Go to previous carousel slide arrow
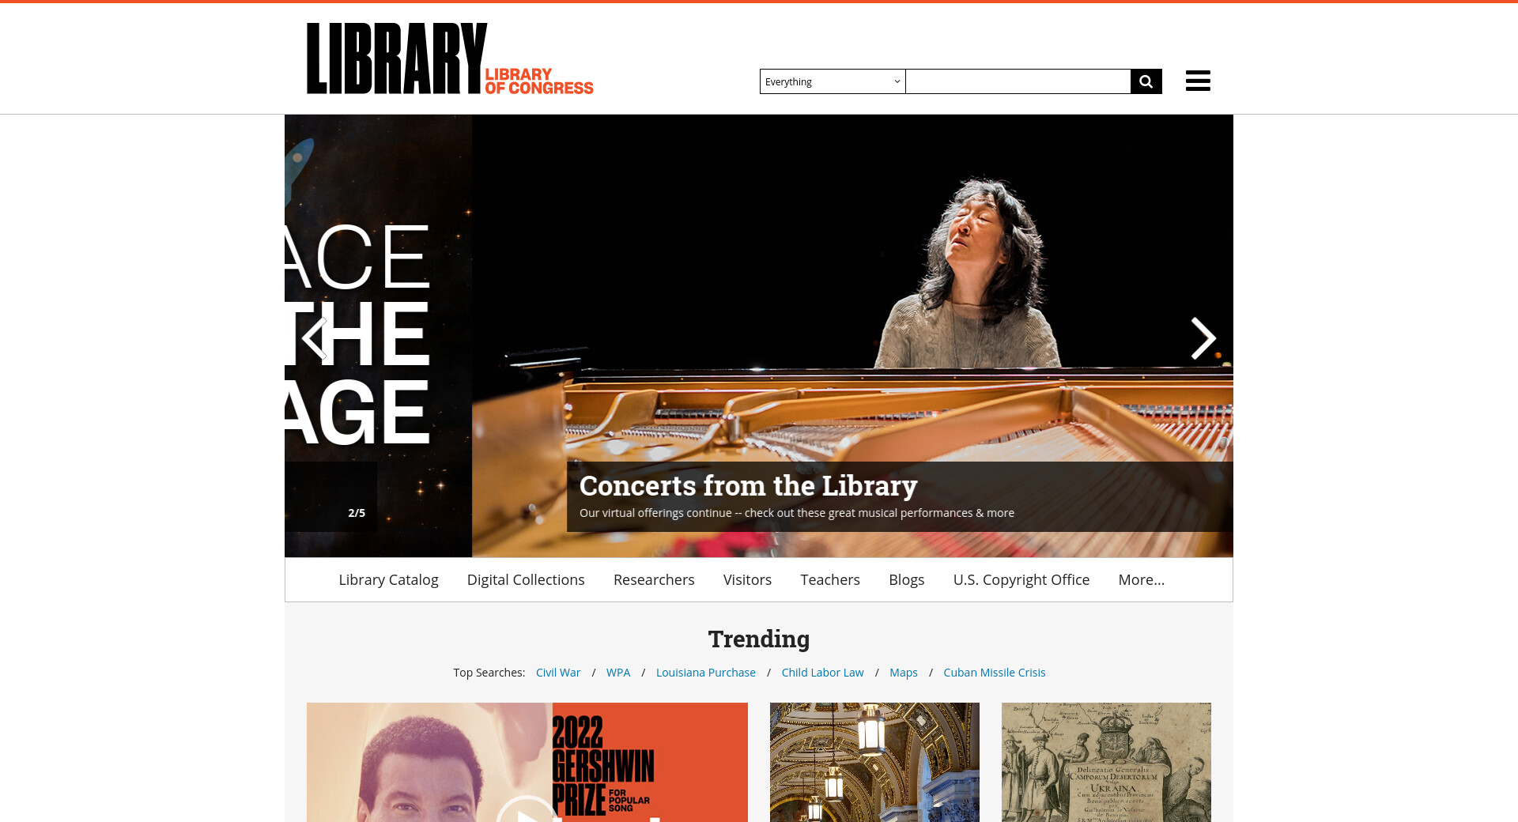This screenshot has width=1518, height=822. coord(314,338)
